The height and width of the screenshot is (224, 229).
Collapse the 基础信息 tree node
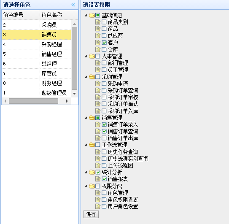[x=86, y=15]
